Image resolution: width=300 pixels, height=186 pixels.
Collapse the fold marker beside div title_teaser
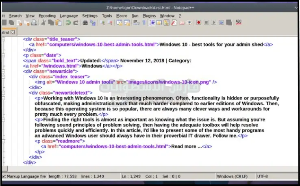pos(3,39)
